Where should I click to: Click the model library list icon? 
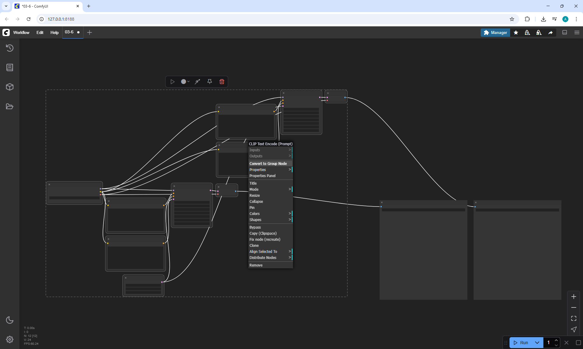(10, 67)
